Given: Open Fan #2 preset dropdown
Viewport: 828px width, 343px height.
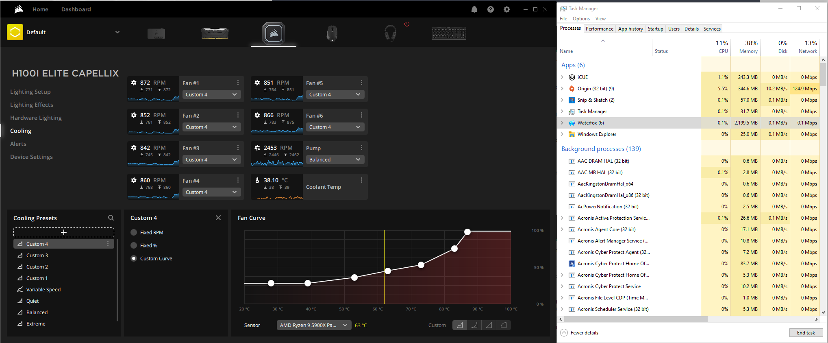Looking at the screenshot, I should (x=211, y=127).
